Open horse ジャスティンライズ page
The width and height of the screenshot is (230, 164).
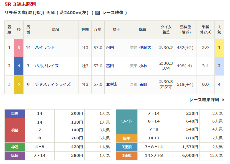52,84
